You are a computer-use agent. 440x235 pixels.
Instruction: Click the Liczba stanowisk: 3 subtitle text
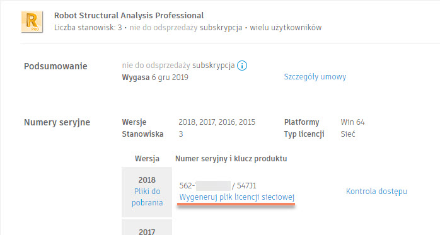[88, 28]
